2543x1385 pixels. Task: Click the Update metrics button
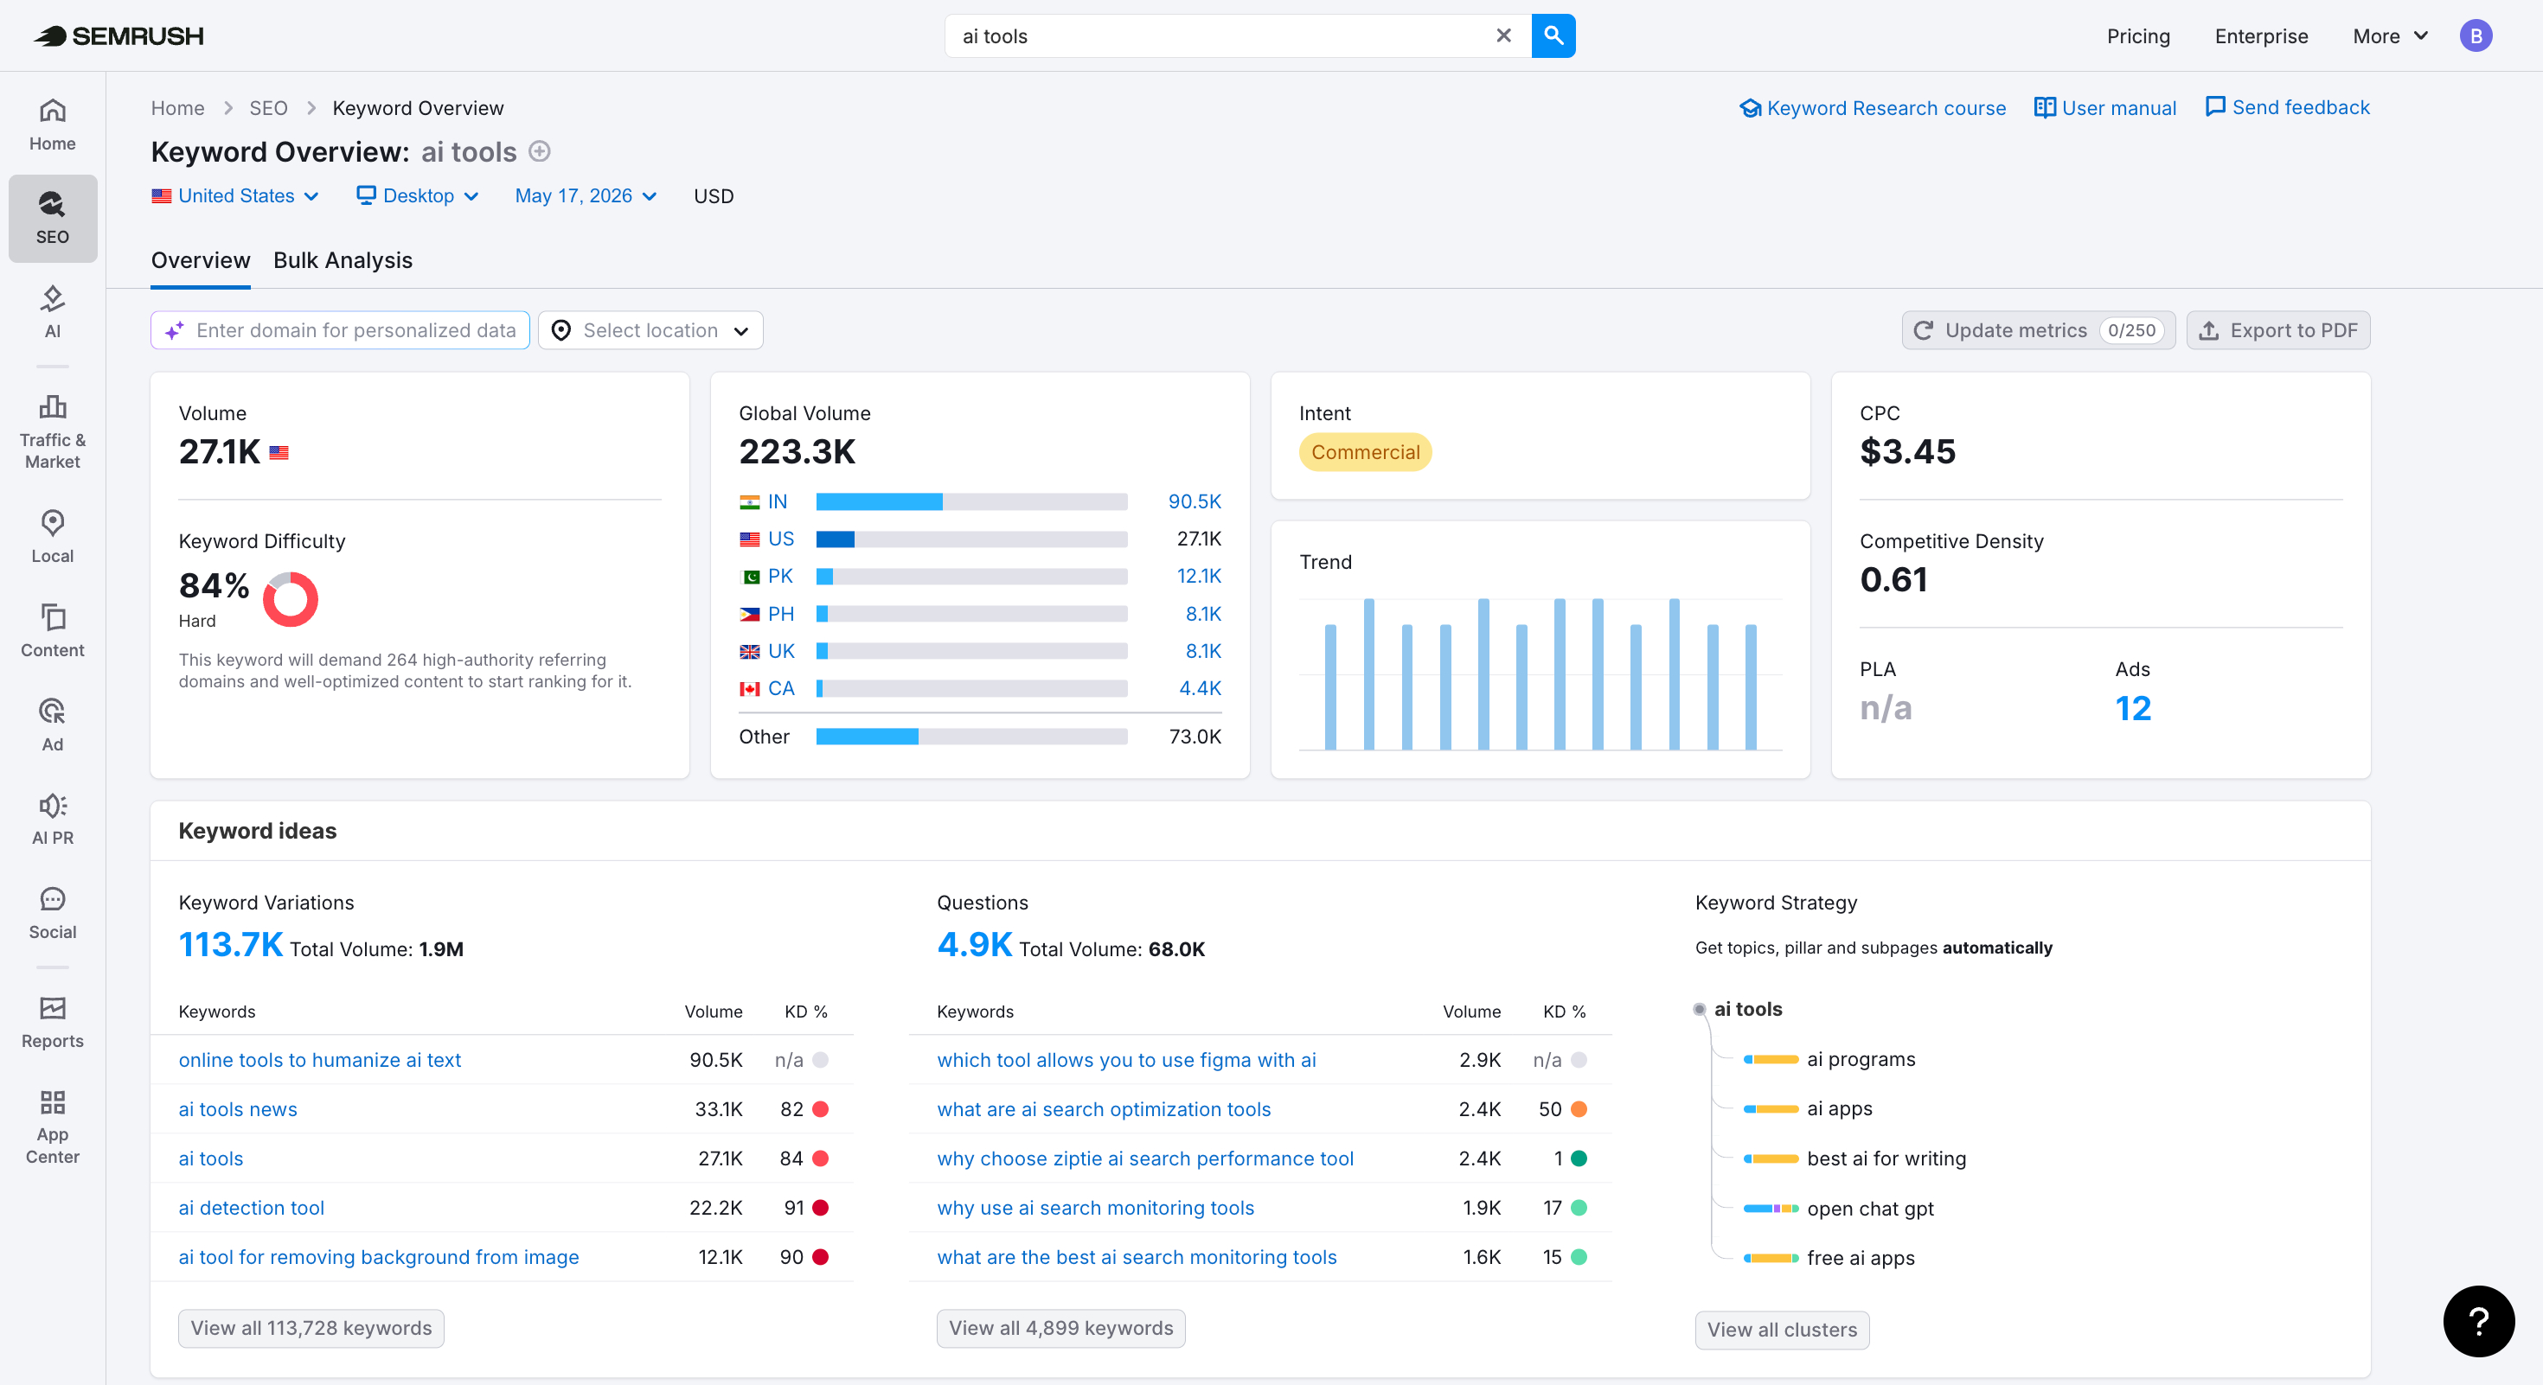pyautogui.click(x=2039, y=330)
